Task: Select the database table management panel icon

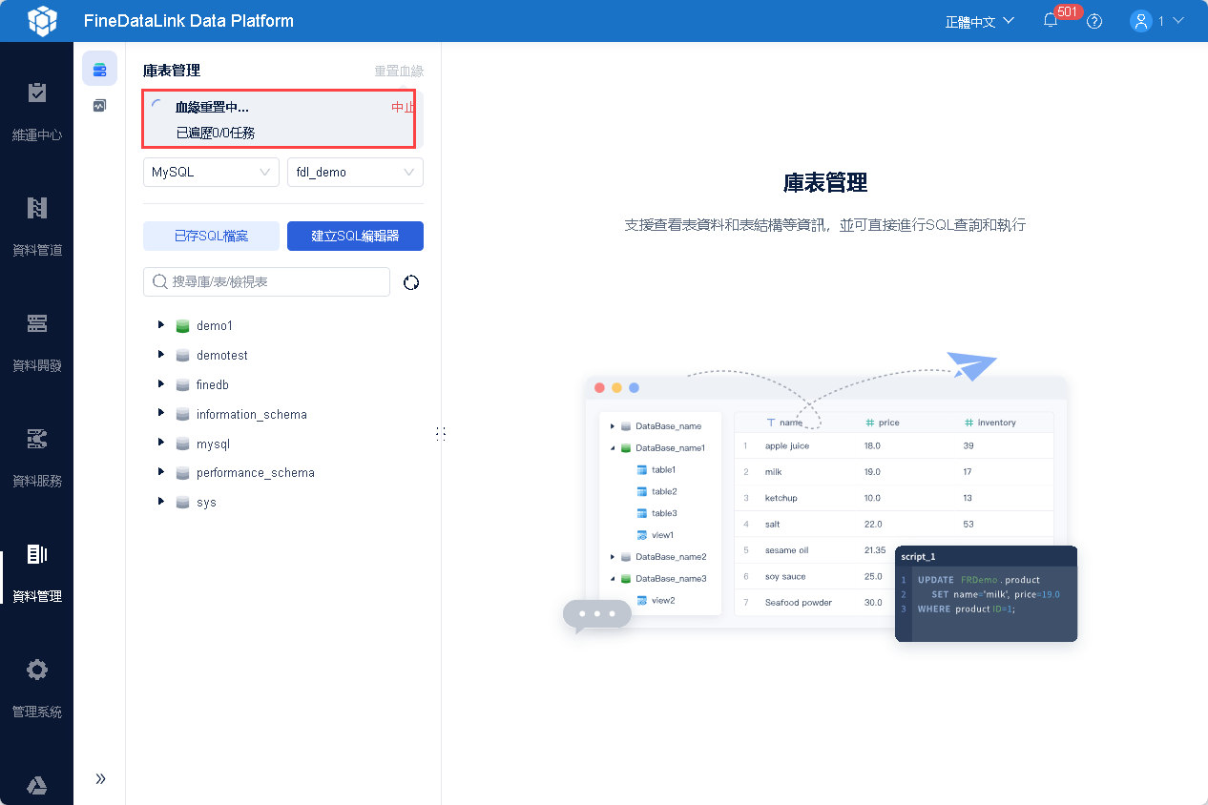Action: pos(99,69)
